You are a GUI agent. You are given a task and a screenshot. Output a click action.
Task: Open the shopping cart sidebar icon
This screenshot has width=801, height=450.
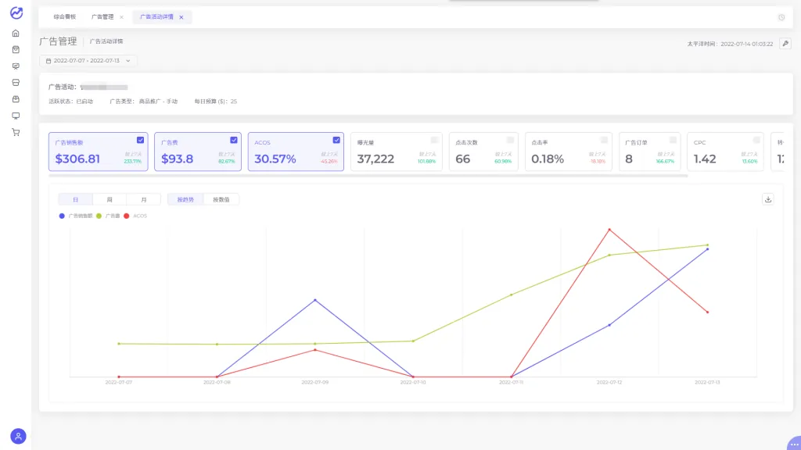[x=16, y=132]
